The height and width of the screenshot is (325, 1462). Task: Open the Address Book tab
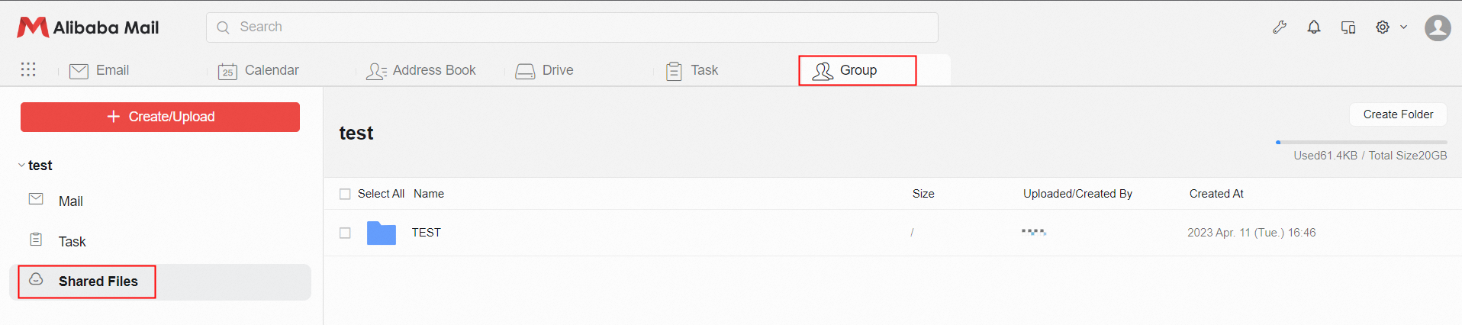(x=420, y=70)
